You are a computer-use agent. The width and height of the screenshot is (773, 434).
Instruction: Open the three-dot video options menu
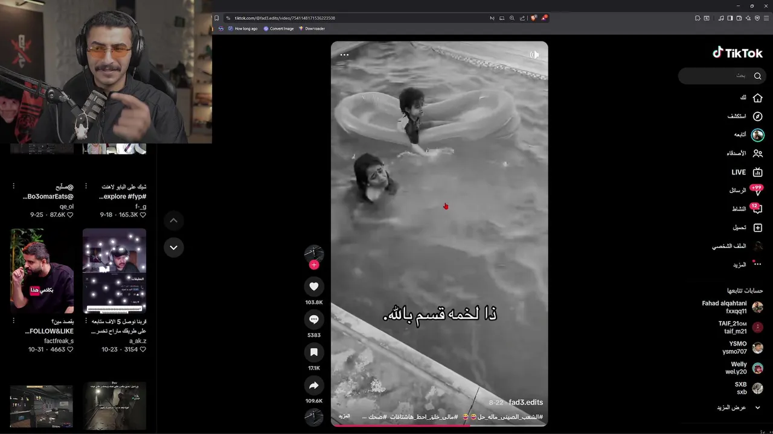click(x=344, y=55)
